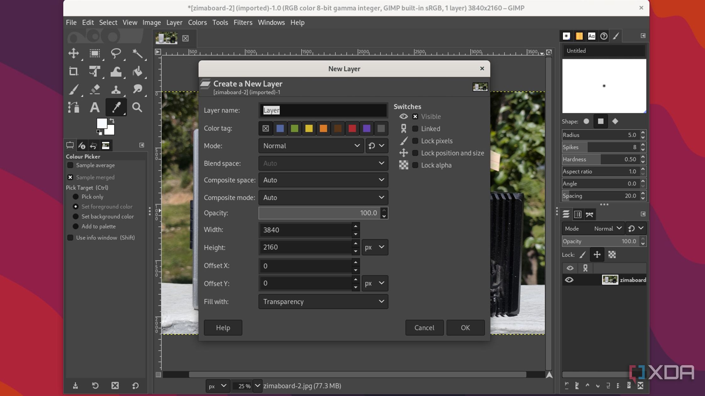Swap foreground and background colors arrow

[112, 121]
